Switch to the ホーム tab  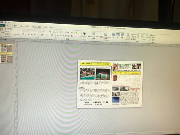(x=9, y=26)
